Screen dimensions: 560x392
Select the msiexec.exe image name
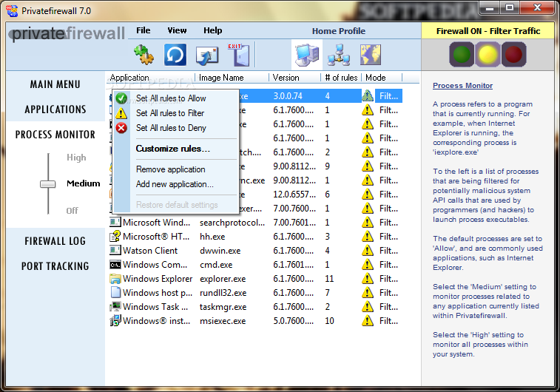[x=223, y=321]
